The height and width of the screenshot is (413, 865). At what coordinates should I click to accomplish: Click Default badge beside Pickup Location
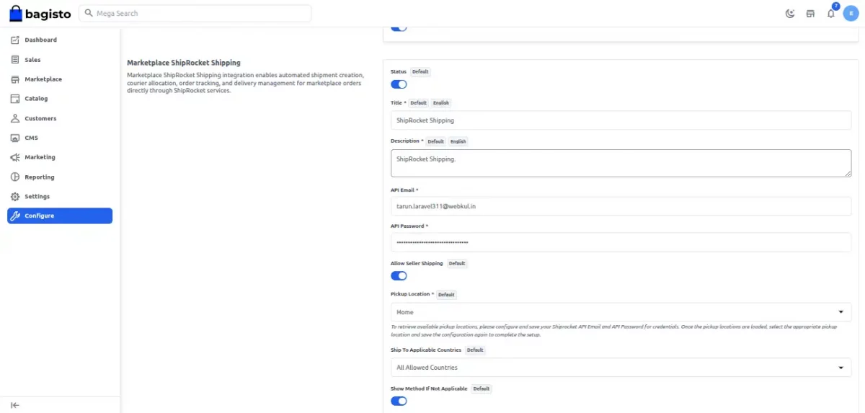point(446,295)
